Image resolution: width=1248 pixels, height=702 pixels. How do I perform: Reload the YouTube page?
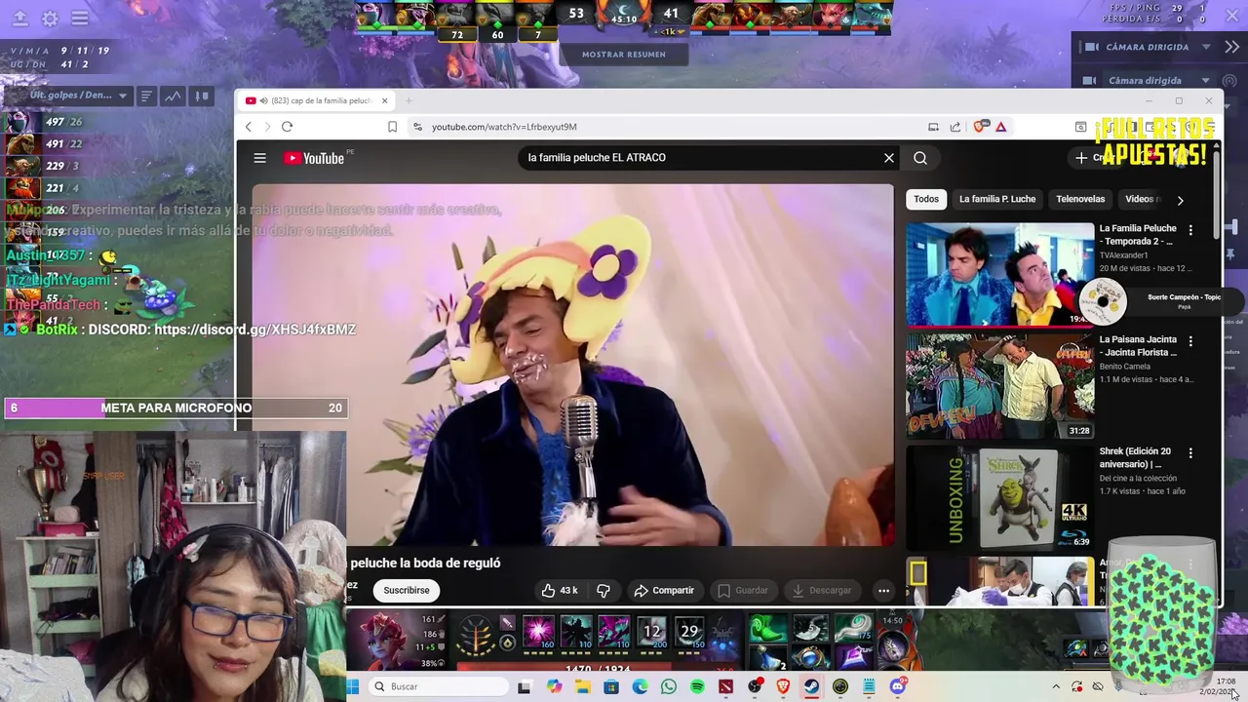click(x=287, y=127)
